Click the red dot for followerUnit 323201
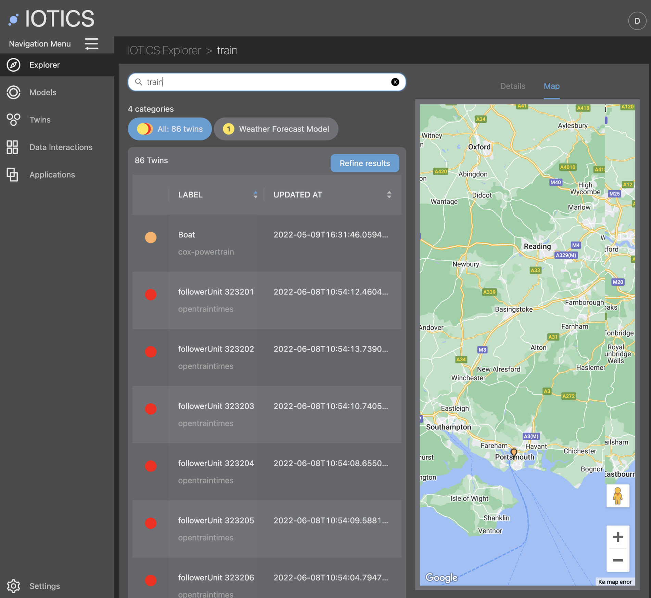The width and height of the screenshot is (651, 598). [x=151, y=295]
